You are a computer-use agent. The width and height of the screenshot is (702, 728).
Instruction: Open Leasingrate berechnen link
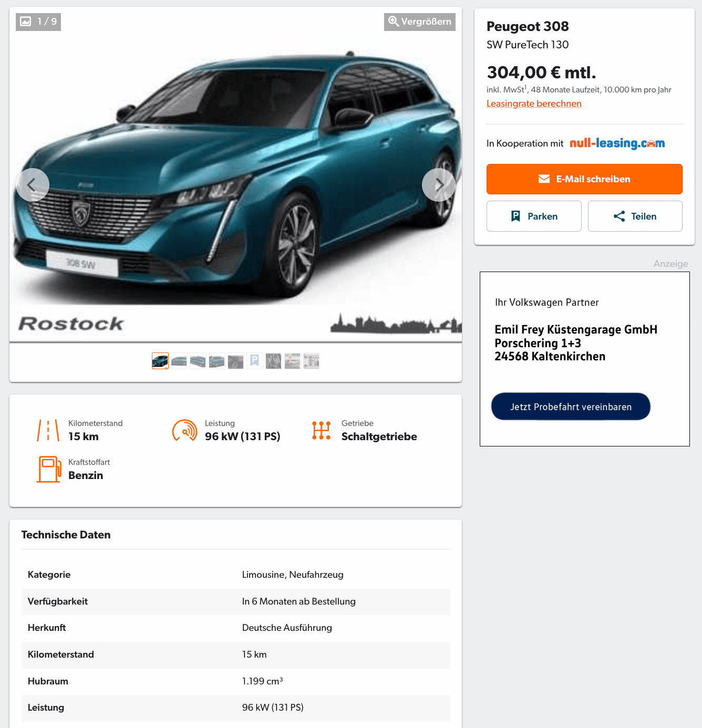point(534,103)
